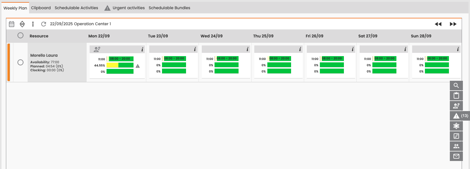Click the Tue 23/09 column header

(158, 36)
